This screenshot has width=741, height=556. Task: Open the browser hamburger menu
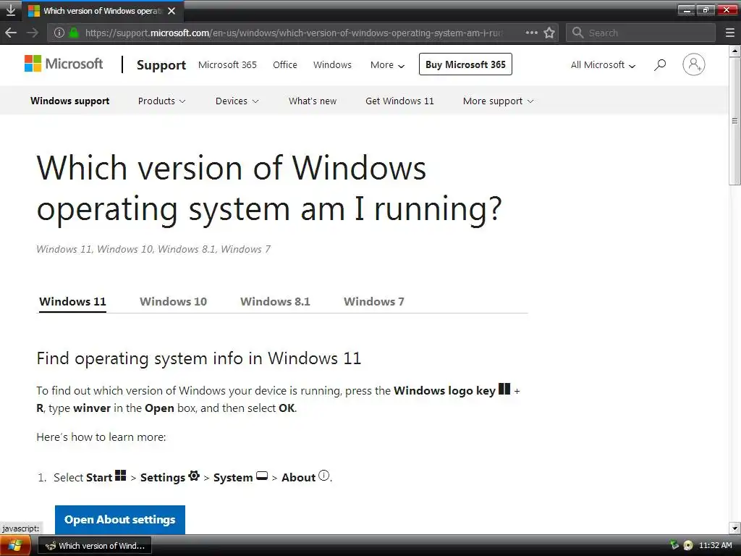point(729,33)
